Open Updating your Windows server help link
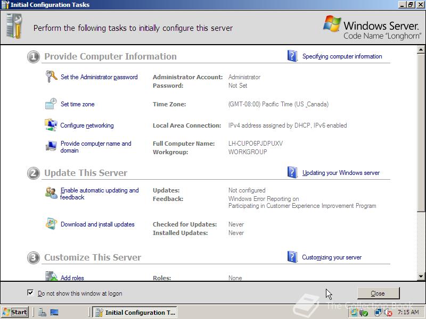The width and height of the screenshot is (426, 319). click(x=341, y=173)
